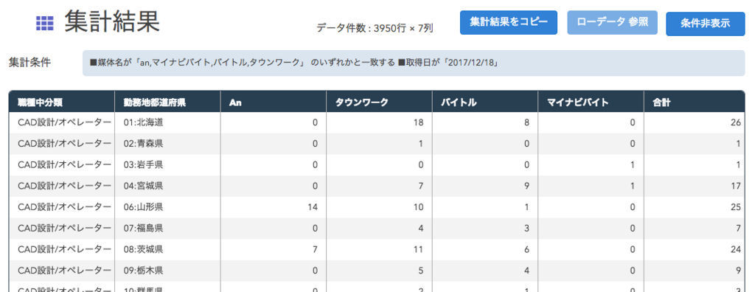Screen dimensions: 755x292
Task: Click CAD設計/オペレーター in the 茨城県 row
Action: (65, 249)
